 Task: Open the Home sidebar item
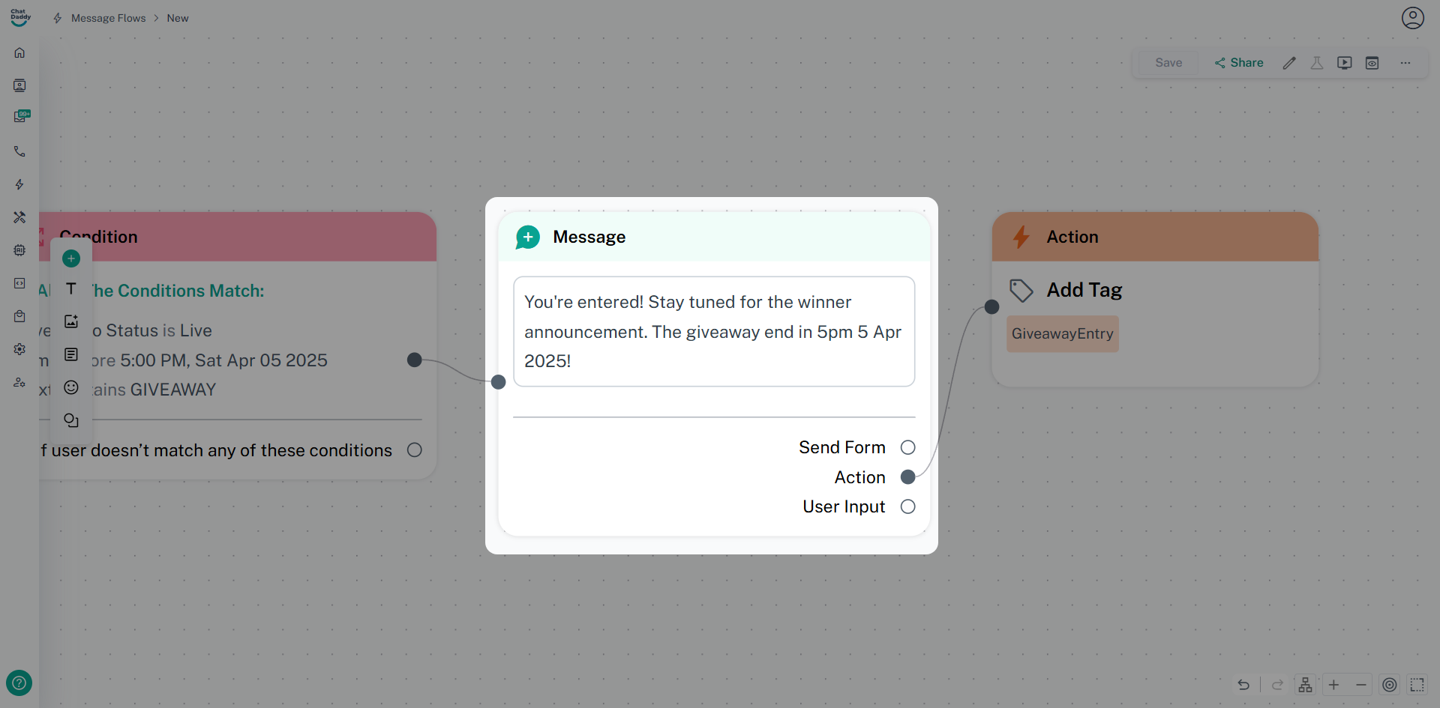tap(19, 52)
